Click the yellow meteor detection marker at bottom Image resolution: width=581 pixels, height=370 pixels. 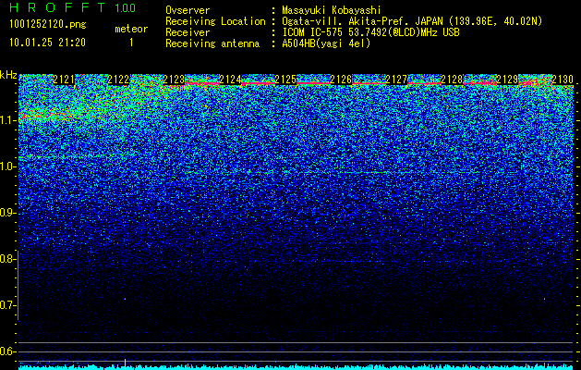(126, 364)
